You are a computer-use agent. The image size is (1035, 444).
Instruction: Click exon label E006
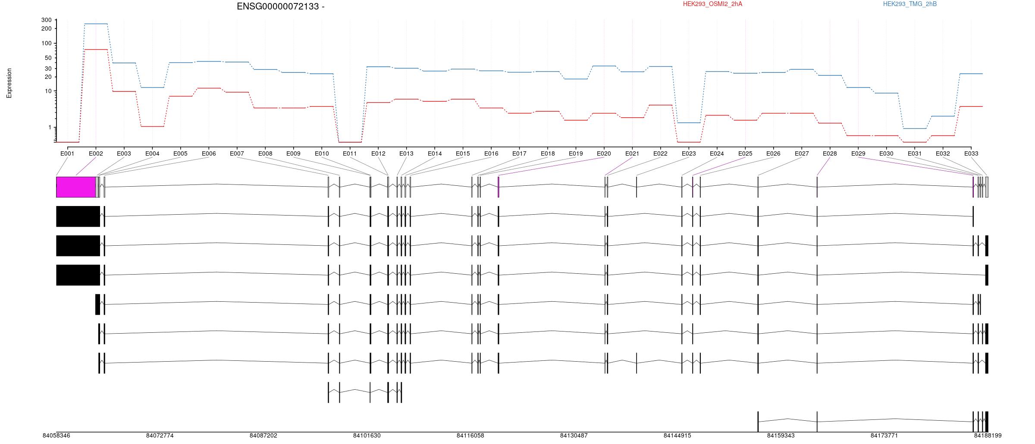coord(209,153)
